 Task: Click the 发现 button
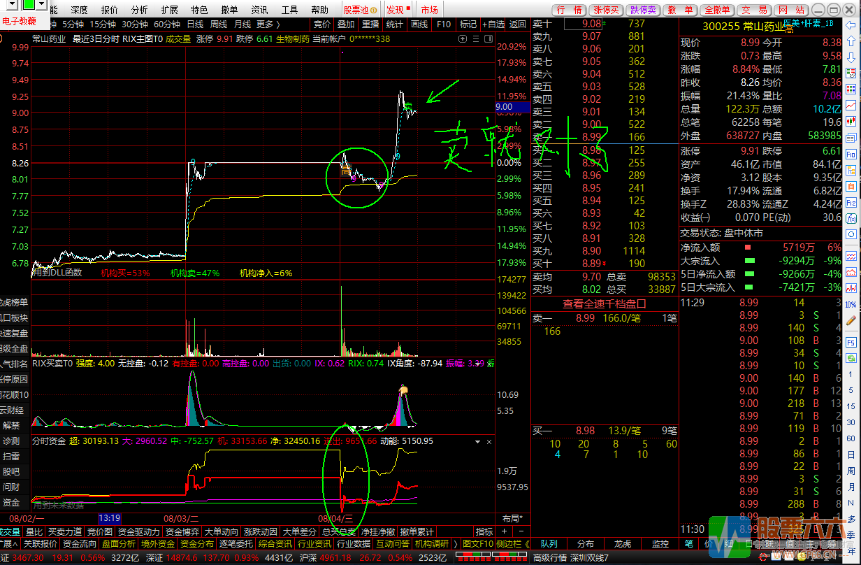398,10
